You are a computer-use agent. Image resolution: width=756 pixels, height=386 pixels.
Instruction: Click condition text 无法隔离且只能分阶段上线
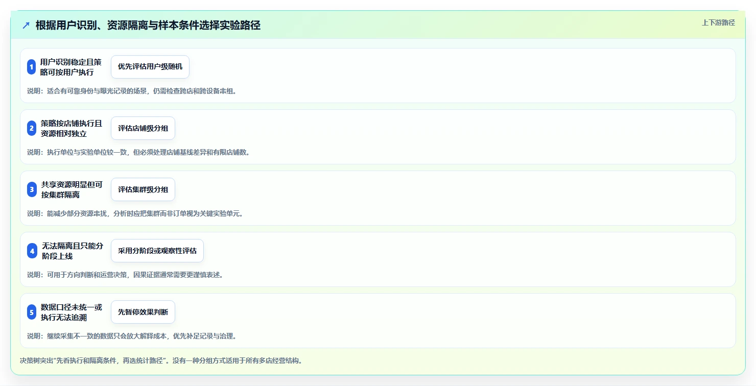[72, 251]
